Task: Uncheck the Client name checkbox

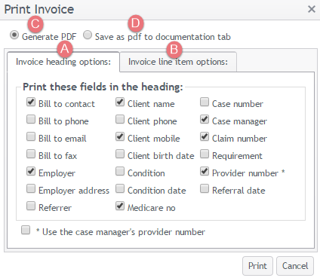Action: point(120,102)
